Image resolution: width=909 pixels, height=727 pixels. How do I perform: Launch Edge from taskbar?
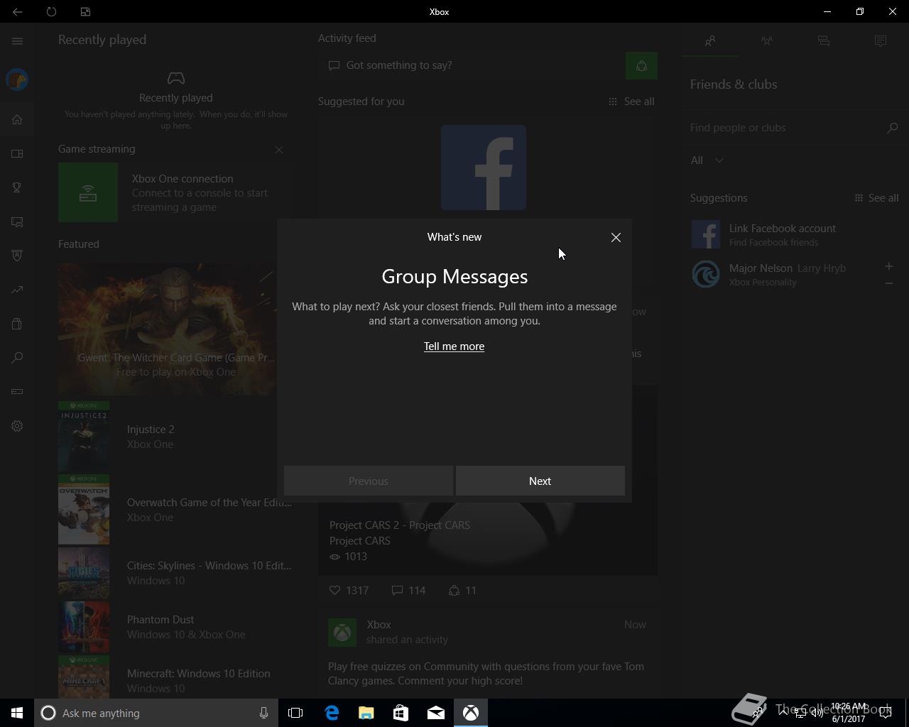point(332,713)
